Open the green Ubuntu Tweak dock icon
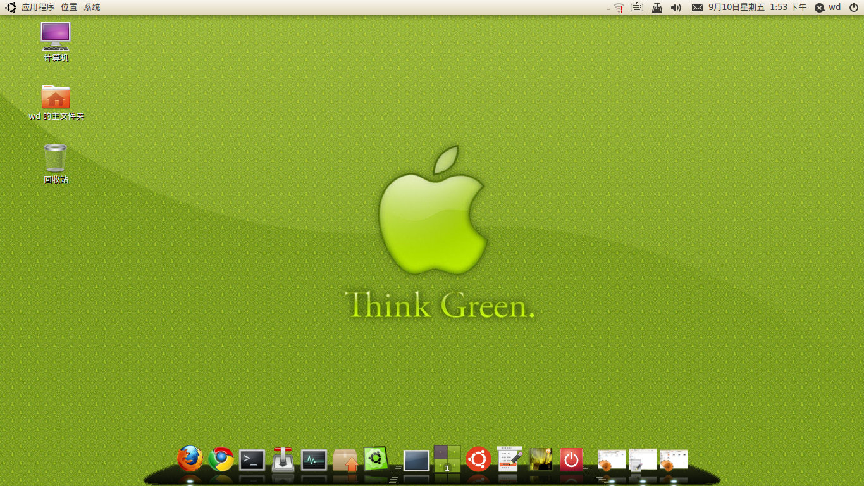Viewport: 864px width, 486px height. (376, 459)
